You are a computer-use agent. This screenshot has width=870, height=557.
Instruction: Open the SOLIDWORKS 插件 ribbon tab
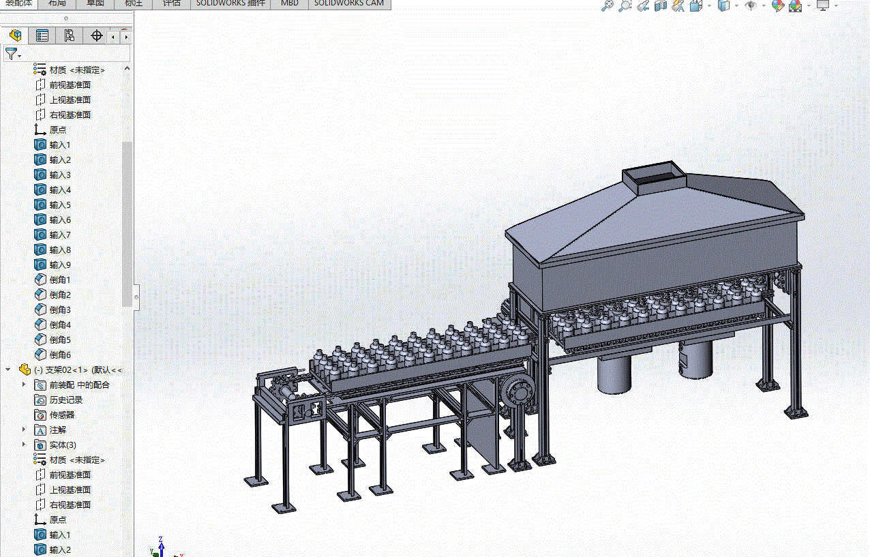pos(230,3)
